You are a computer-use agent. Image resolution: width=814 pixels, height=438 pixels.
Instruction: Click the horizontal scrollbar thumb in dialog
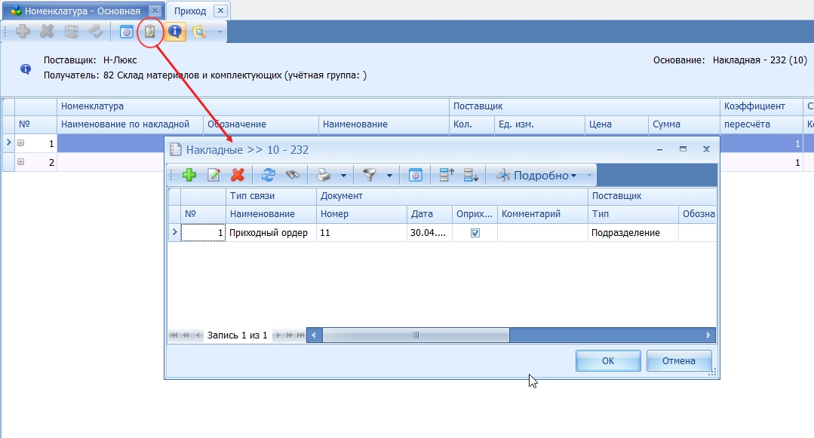coord(415,335)
